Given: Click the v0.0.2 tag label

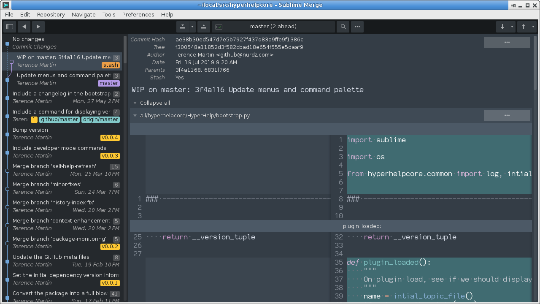Looking at the screenshot, I should pos(110,247).
